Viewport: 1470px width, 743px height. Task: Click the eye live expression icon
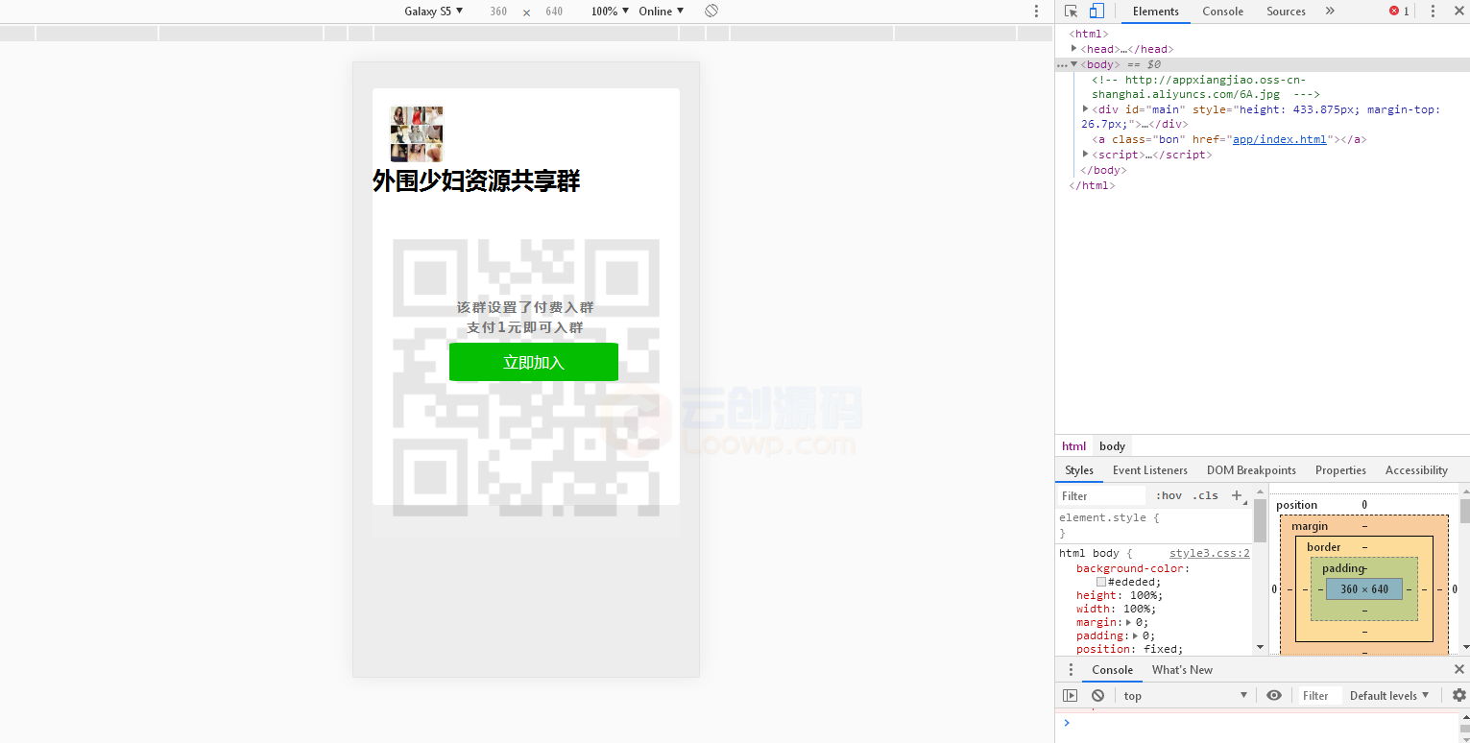[x=1274, y=696]
